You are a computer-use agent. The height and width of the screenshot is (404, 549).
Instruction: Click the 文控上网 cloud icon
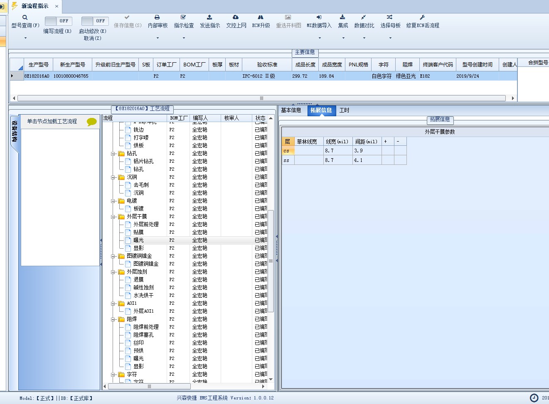(x=236, y=17)
